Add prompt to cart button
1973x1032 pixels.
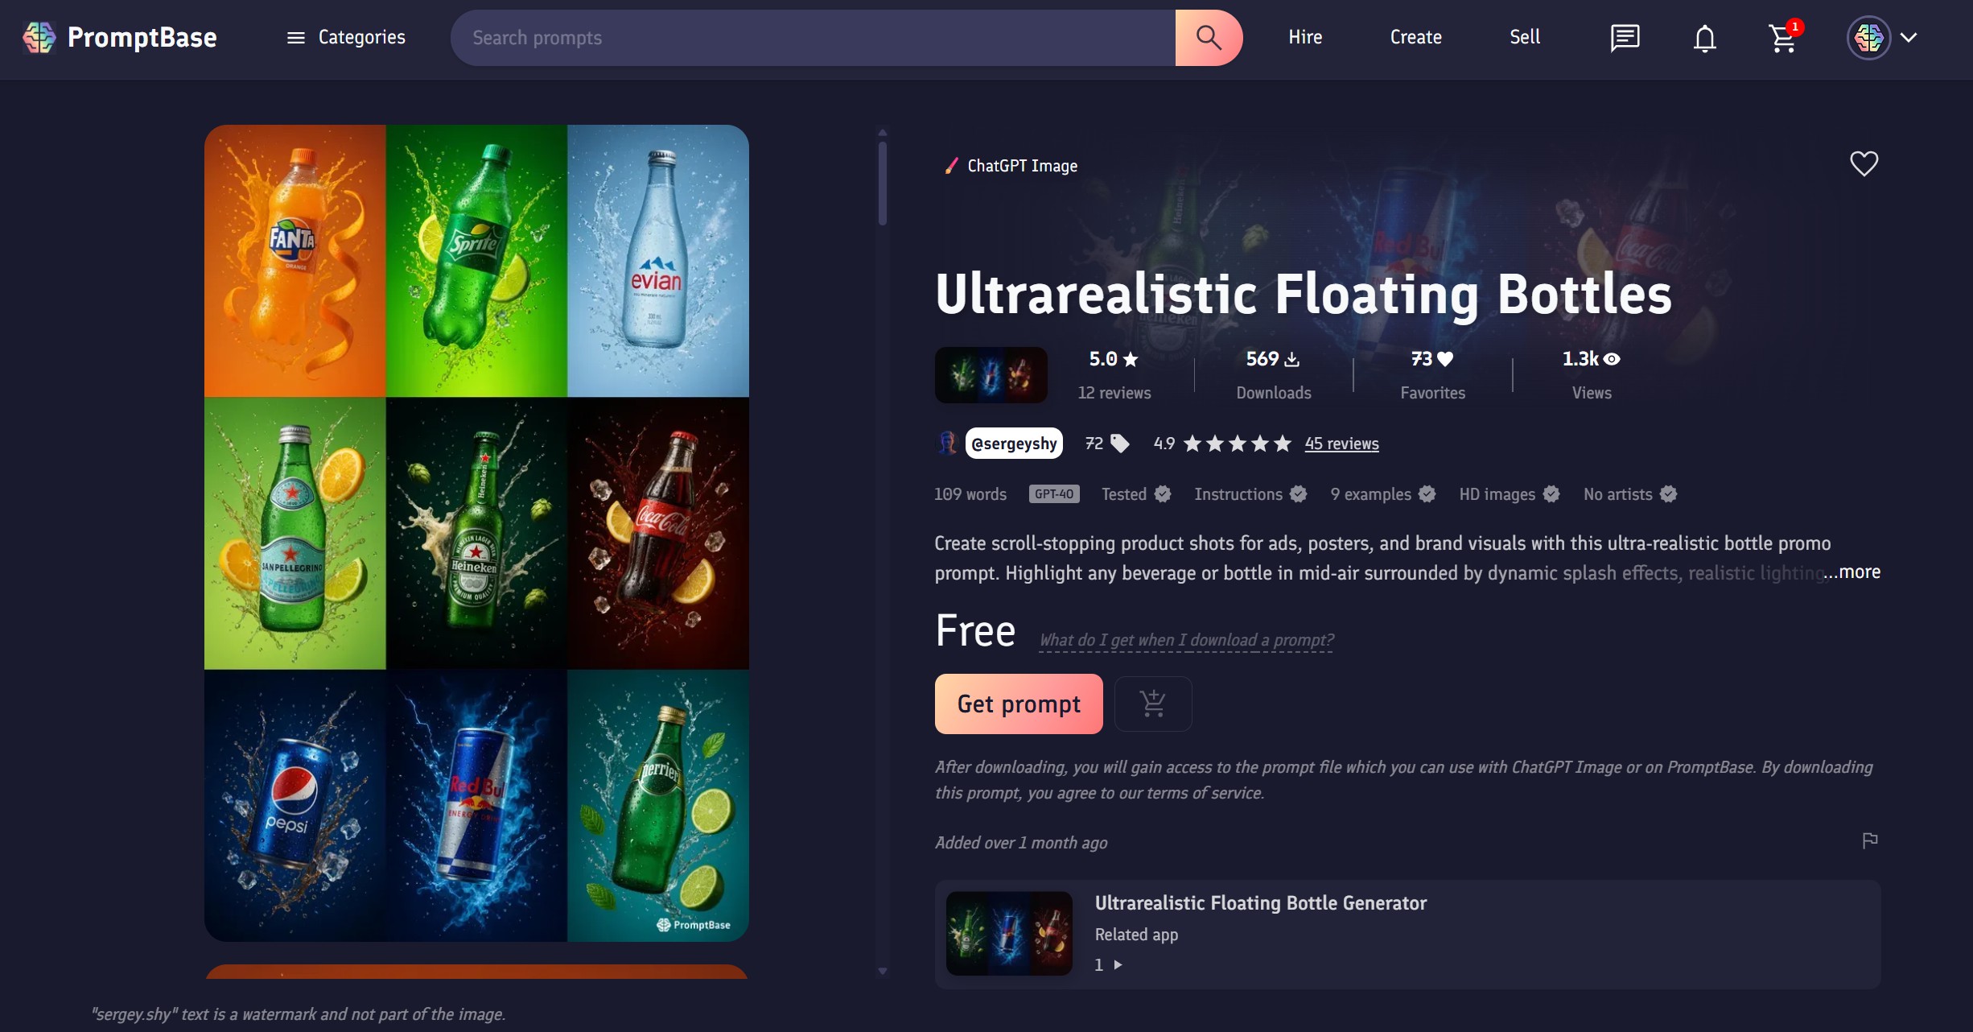click(x=1152, y=704)
